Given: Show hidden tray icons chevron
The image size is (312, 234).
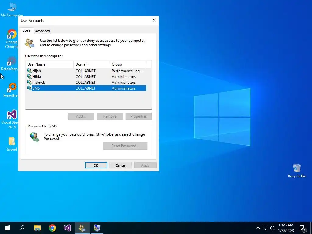Looking at the screenshot, I should [258, 228].
